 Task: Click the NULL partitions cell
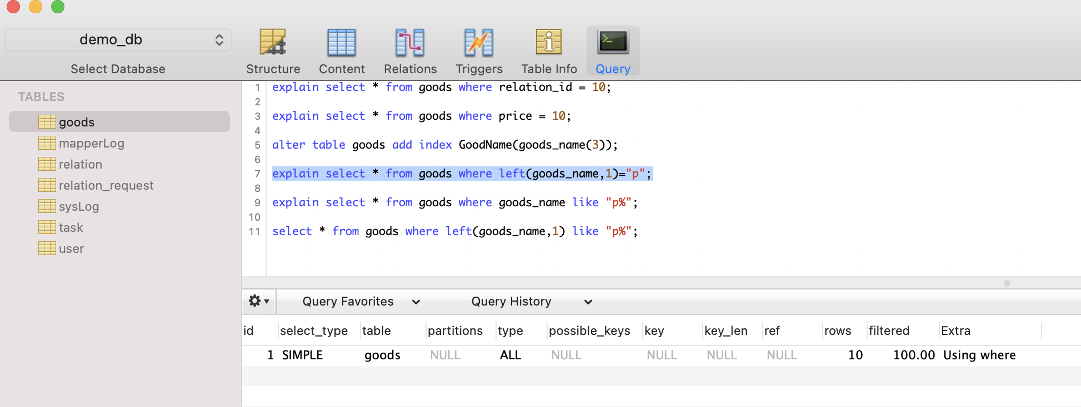pos(445,355)
